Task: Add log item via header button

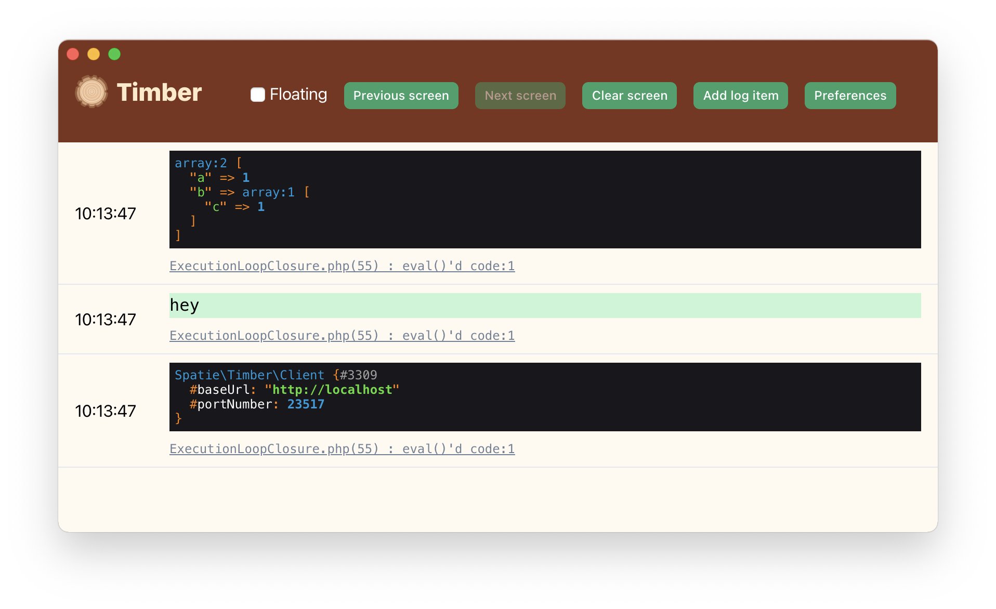Action: (741, 96)
